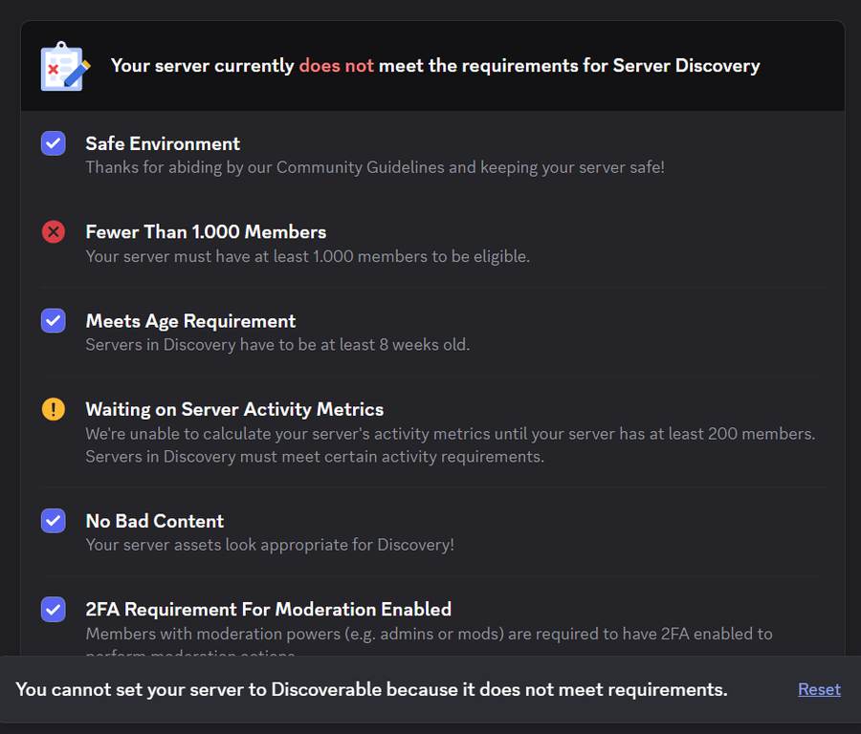Click the Meets Age Requirement title
The height and width of the screenshot is (734, 861).
190,320
